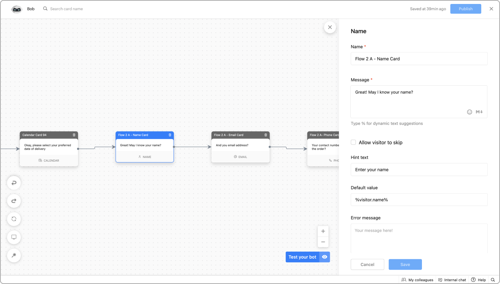The height and width of the screenshot is (284, 500).
Task: Zoom out canvas with minus button
Action: (x=323, y=242)
